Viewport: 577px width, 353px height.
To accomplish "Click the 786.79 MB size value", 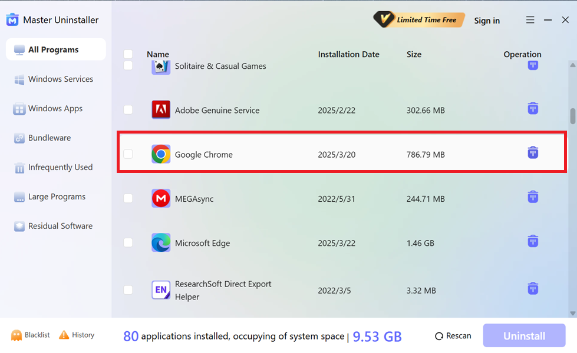I will tap(426, 155).
